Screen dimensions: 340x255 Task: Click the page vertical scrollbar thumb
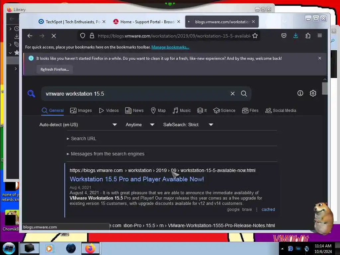pyautogui.click(x=325, y=88)
